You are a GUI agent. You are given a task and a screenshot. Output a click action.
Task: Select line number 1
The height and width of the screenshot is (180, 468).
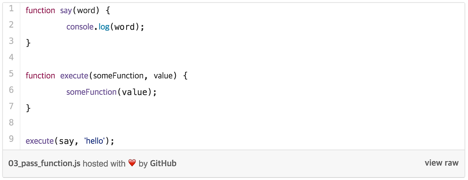(11, 8)
